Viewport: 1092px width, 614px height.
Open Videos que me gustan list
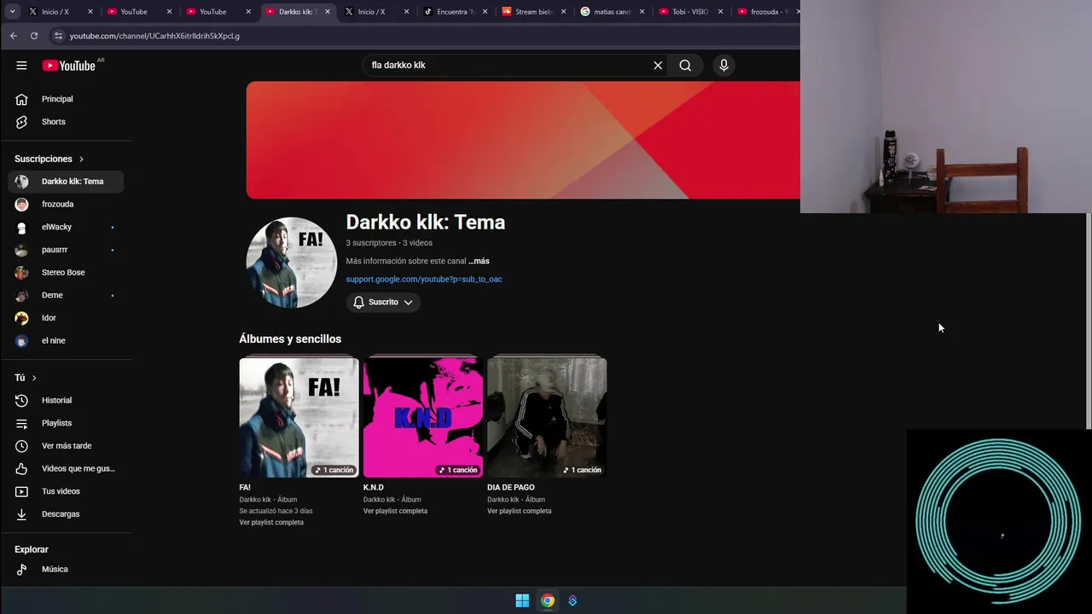(x=66, y=468)
